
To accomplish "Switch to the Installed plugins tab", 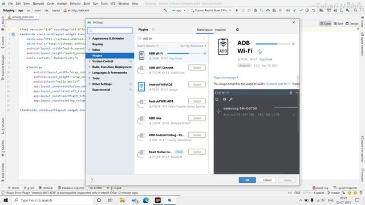I will pos(220,30).
